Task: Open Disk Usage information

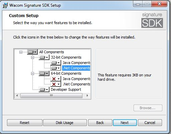Action: point(65,123)
